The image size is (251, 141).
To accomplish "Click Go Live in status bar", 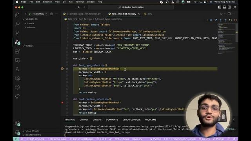I will pyautogui.click(x=204, y=139).
